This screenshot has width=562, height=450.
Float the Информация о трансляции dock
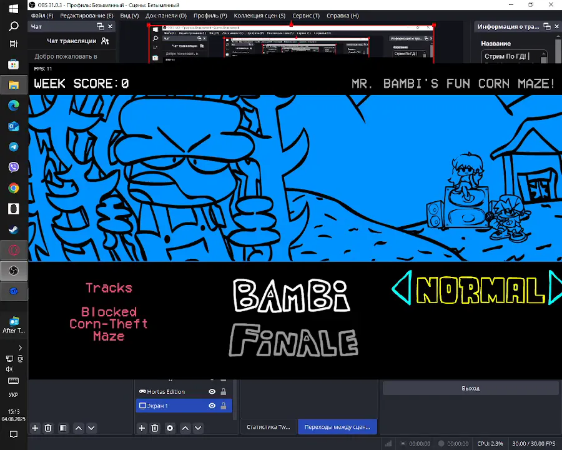[x=547, y=26]
